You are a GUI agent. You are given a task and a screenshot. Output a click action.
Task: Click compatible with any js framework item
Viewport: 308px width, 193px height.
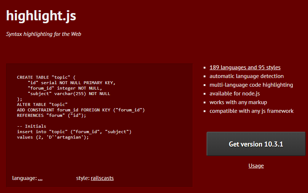[251, 111]
